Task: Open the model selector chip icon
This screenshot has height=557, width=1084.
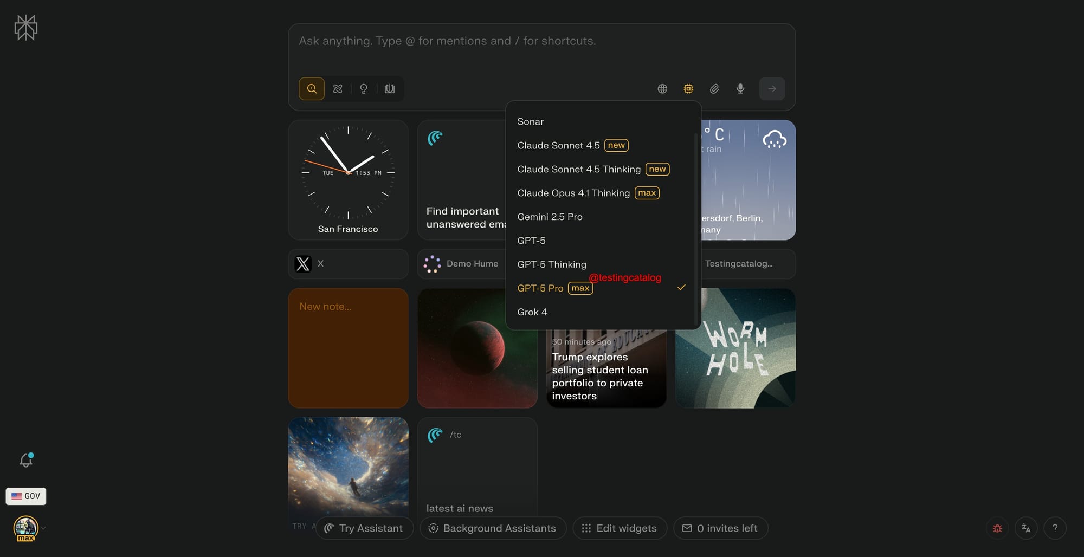Action: coord(688,89)
